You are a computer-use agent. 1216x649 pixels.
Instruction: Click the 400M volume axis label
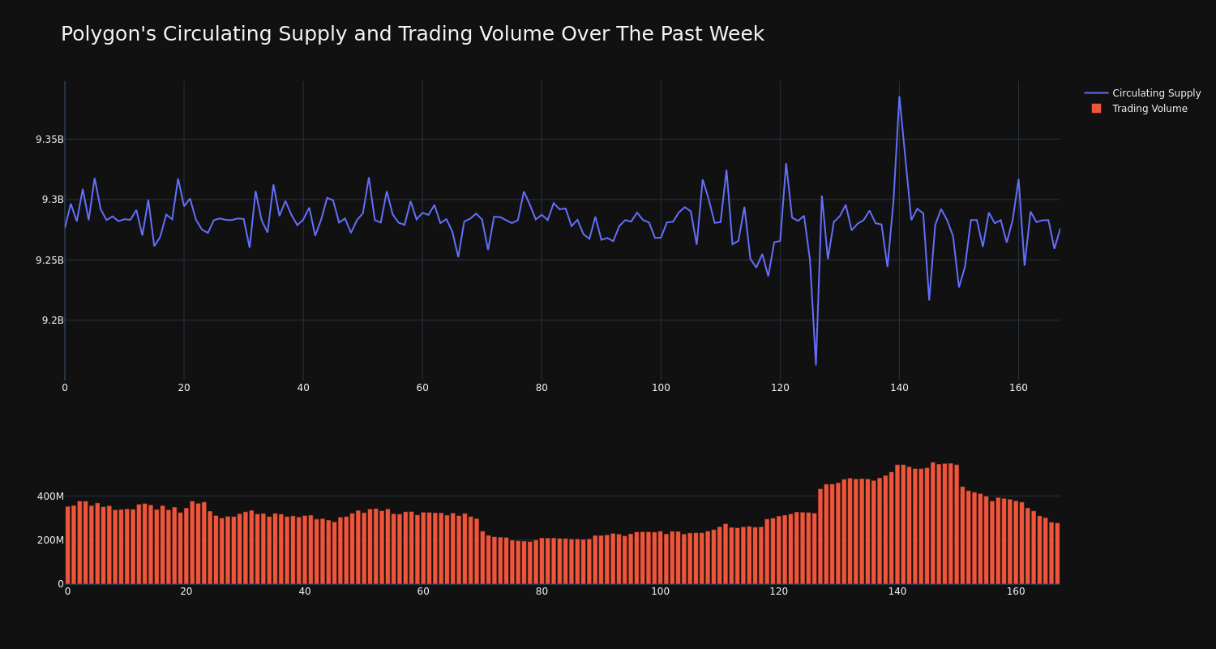pos(50,496)
